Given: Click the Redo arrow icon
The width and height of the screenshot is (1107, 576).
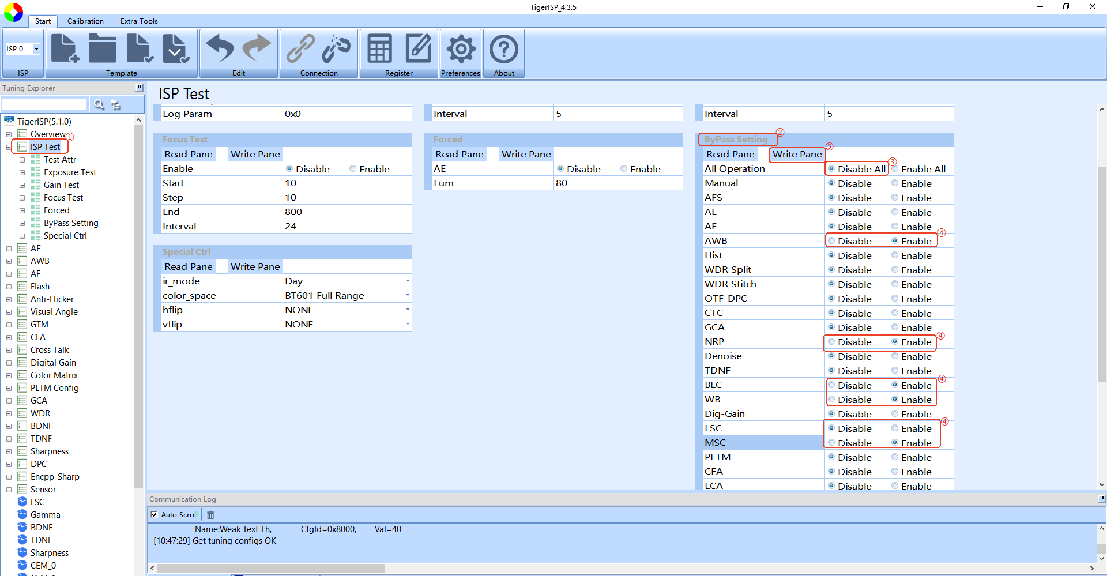Looking at the screenshot, I should tap(257, 48).
